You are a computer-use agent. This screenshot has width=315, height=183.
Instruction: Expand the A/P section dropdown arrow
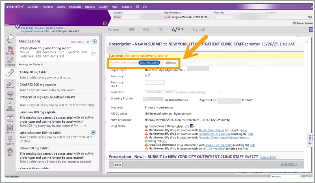182,29
